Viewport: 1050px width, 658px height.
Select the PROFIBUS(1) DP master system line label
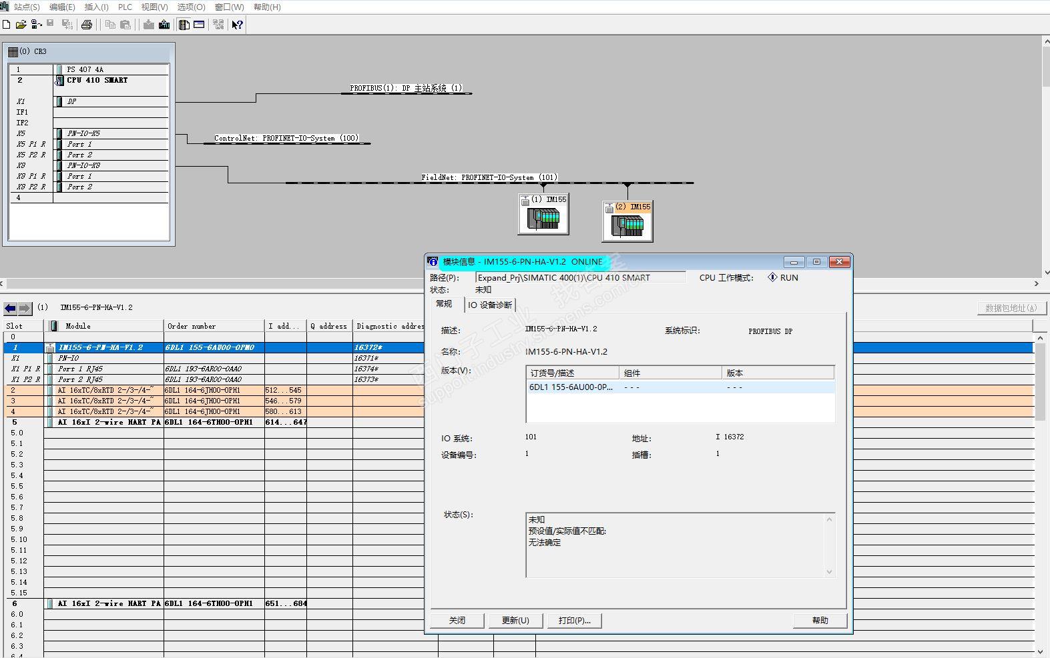tap(406, 88)
